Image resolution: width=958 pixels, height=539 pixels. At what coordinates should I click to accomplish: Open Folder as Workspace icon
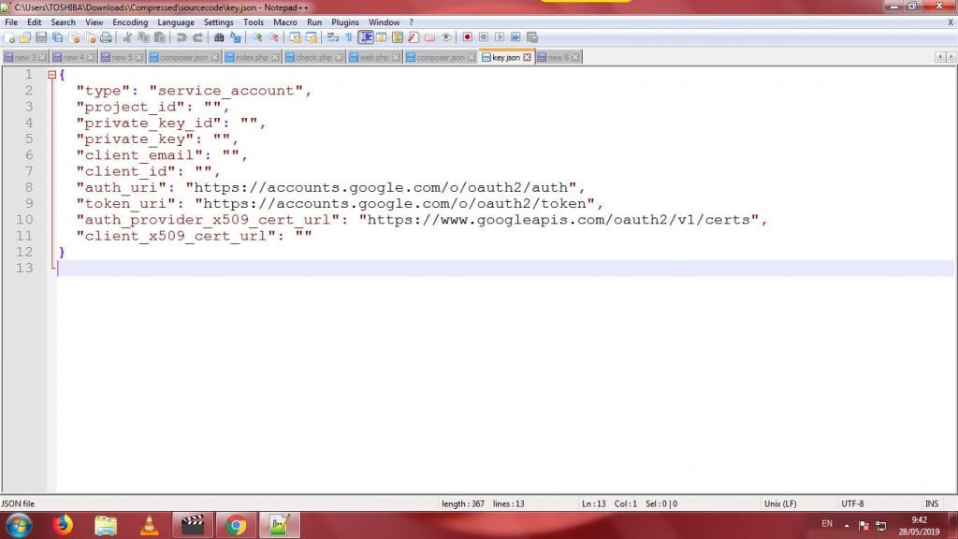(x=429, y=37)
